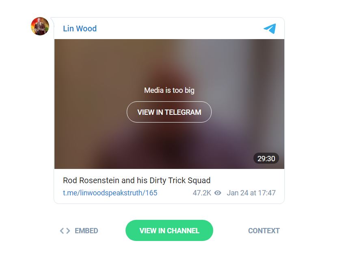342x265 pixels.
Task: Click the embed code brackets icon
Action: 65,231
